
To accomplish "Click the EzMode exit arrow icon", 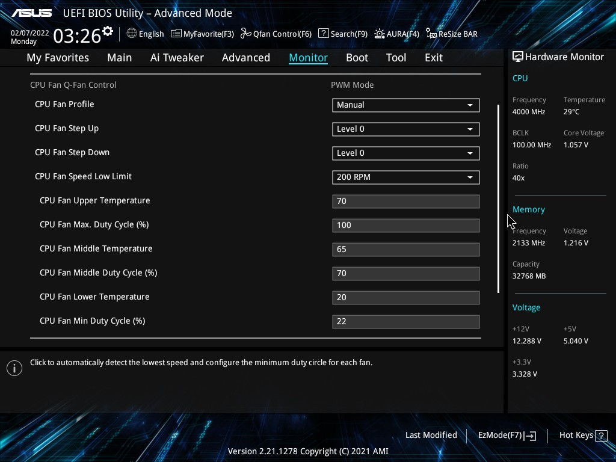I will [530, 436].
